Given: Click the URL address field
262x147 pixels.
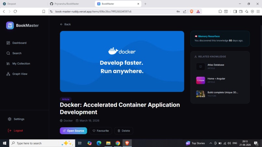Looking at the screenshot, I should pos(93,11).
